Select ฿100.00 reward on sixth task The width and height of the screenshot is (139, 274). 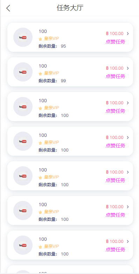[x=115, y=206]
